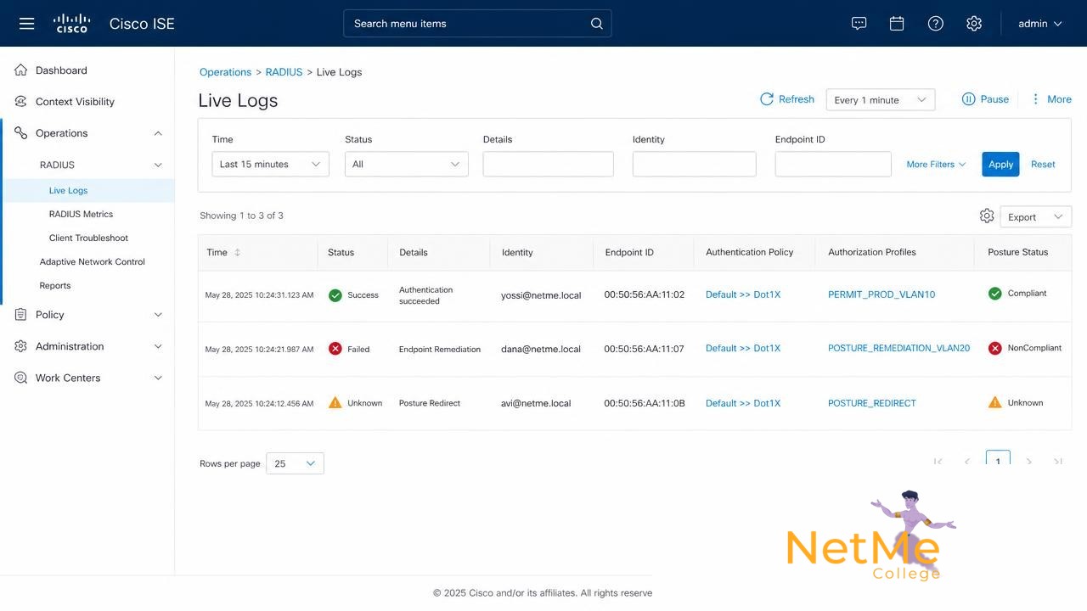1087x611 pixels.
Task: Open the More options menu
Action: click(x=1050, y=99)
